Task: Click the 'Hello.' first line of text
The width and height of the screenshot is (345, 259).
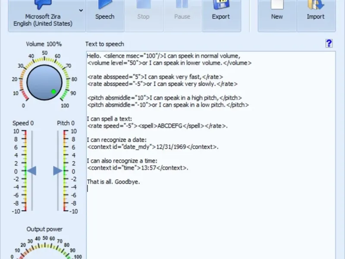Action: pyautogui.click(x=163, y=56)
